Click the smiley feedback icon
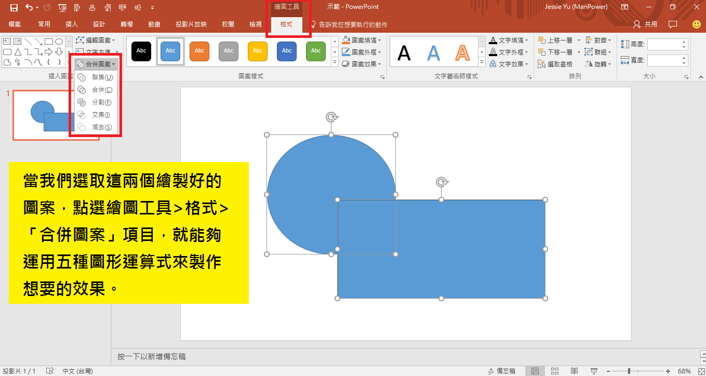Image resolution: width=706 pixels, height=376 pixels. 697,24
